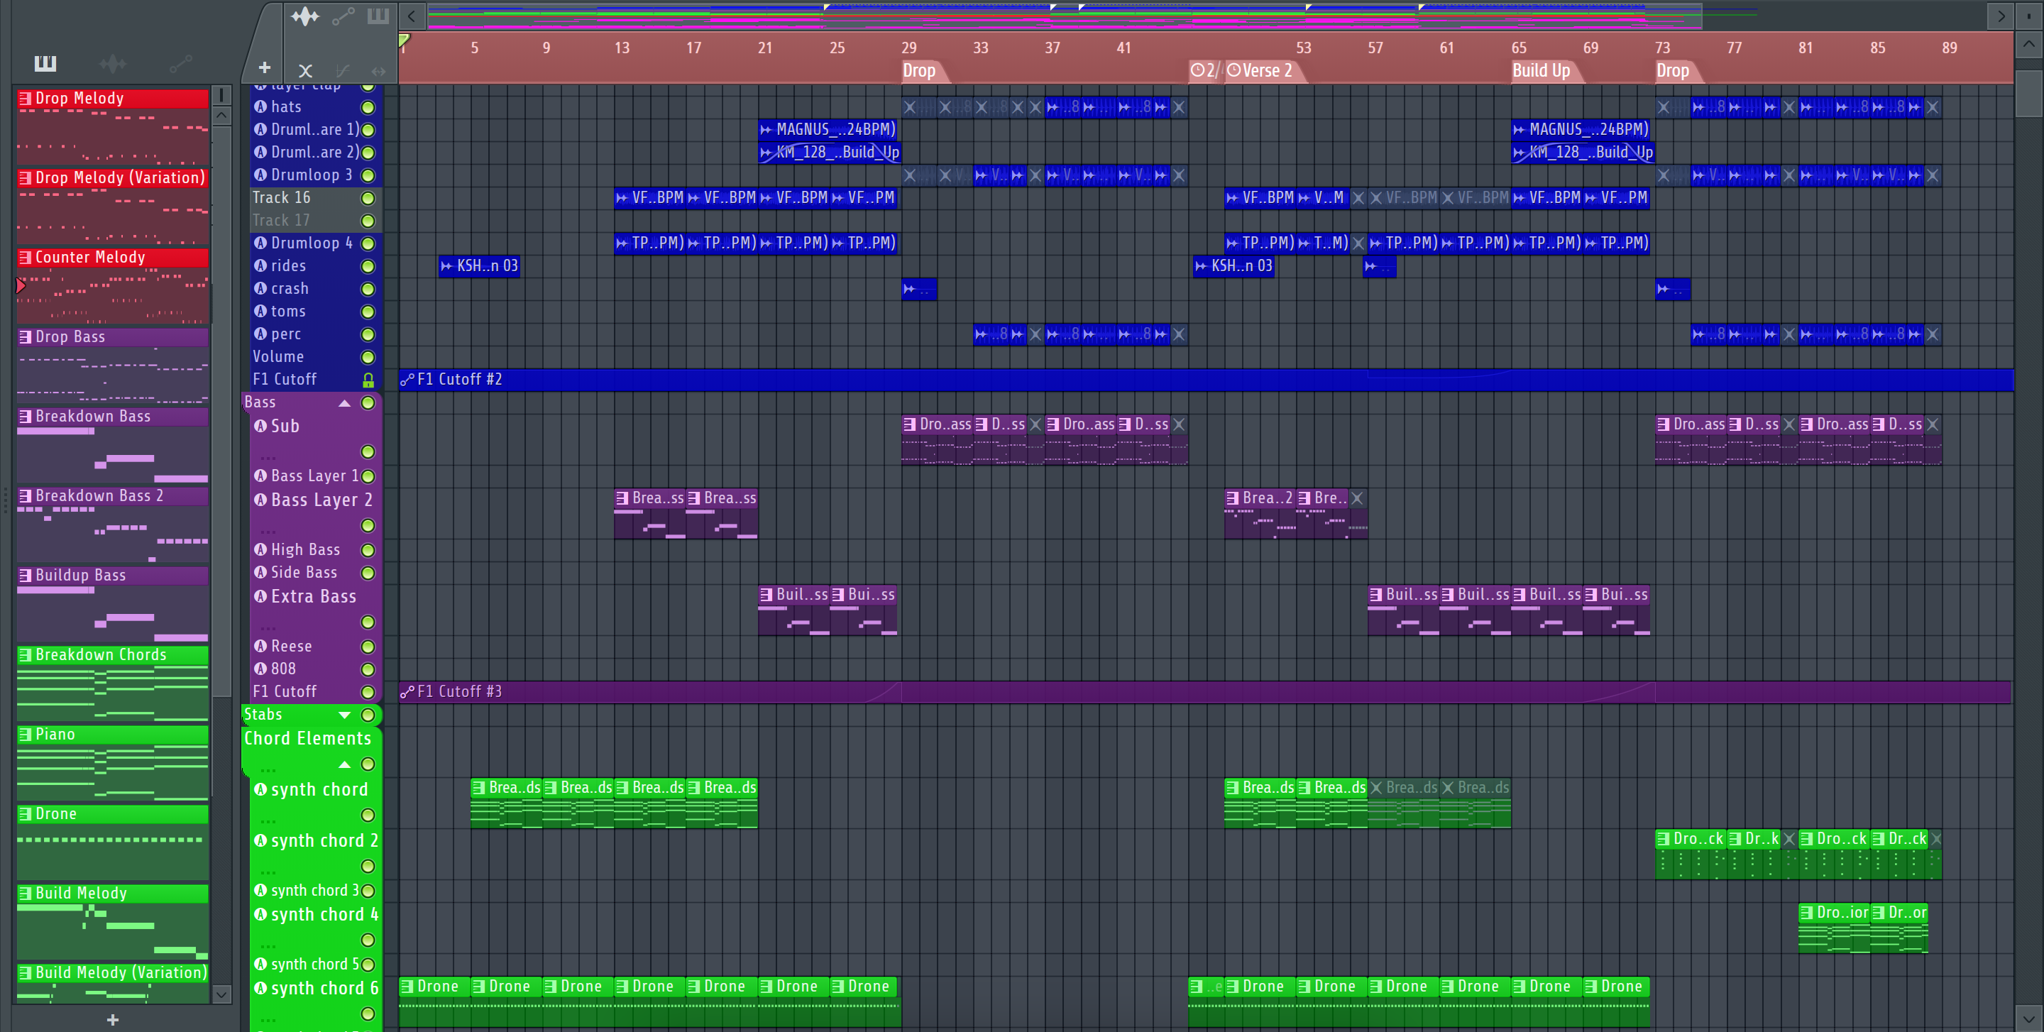Screen dimensions: 2044x1032
Task: Click the audio icon beside Reese track
Action: 260,646
